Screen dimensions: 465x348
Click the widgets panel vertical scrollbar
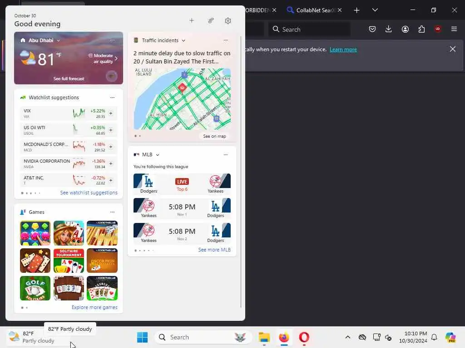pos(241,172)
